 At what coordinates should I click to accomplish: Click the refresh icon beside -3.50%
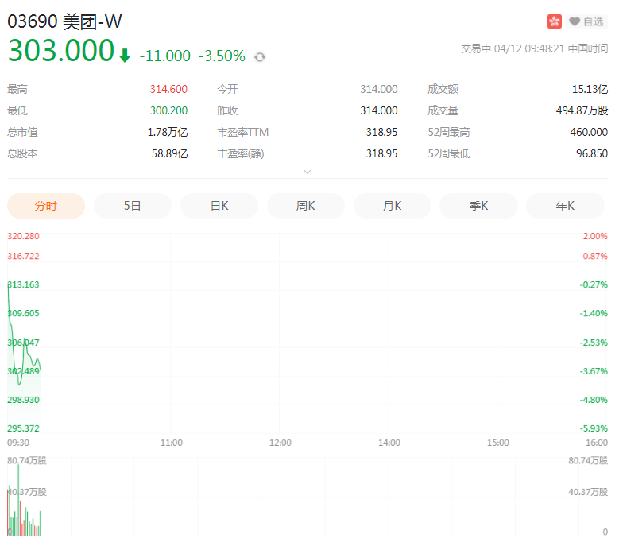point(260,57)
